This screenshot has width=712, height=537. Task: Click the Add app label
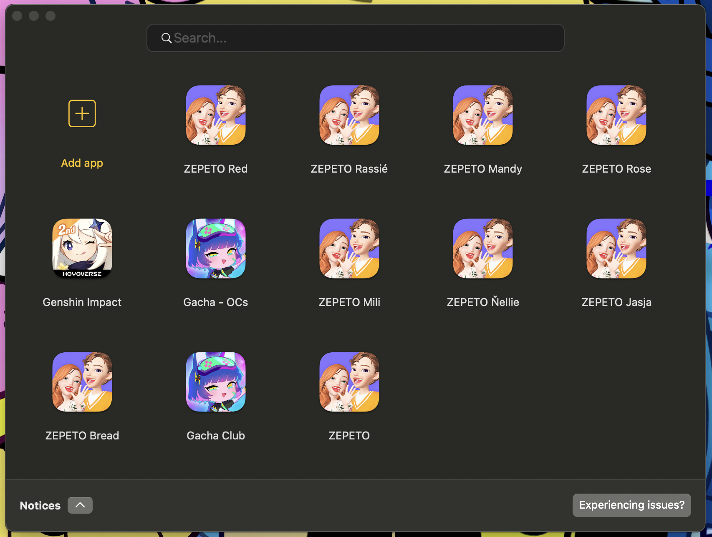click(x=82, y=163)
